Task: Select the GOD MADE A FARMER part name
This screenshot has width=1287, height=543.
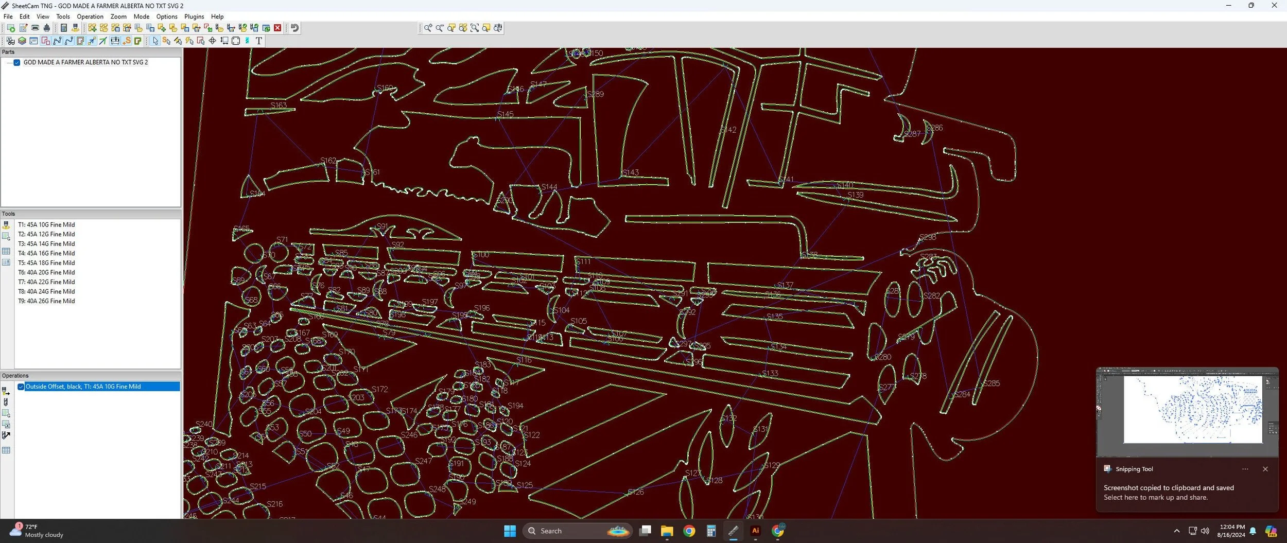Action: click(85, 62)
